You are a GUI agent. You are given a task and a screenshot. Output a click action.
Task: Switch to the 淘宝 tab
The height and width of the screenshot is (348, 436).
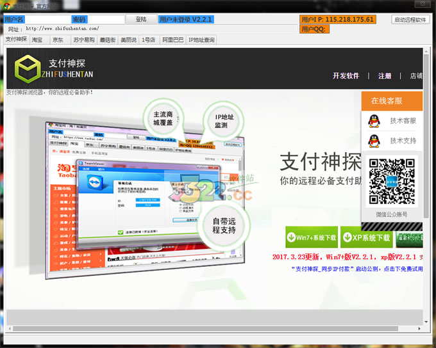[38, 40]
